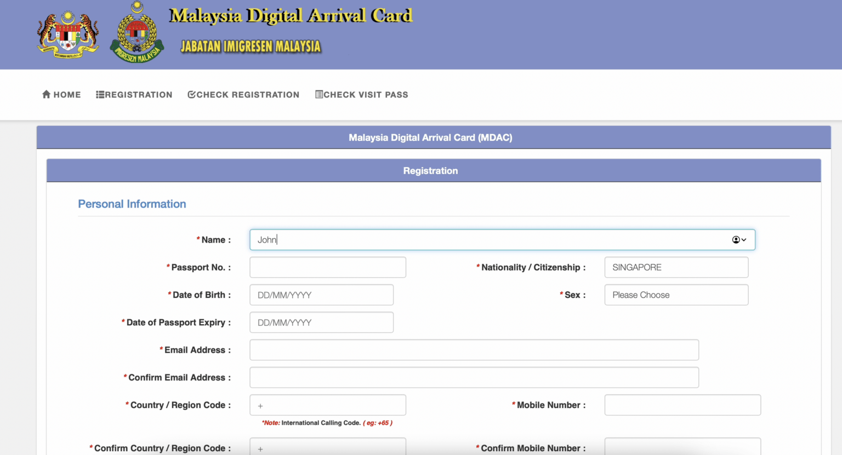
Task: Click the Country / Region Code field
Action: coord(327,405)
